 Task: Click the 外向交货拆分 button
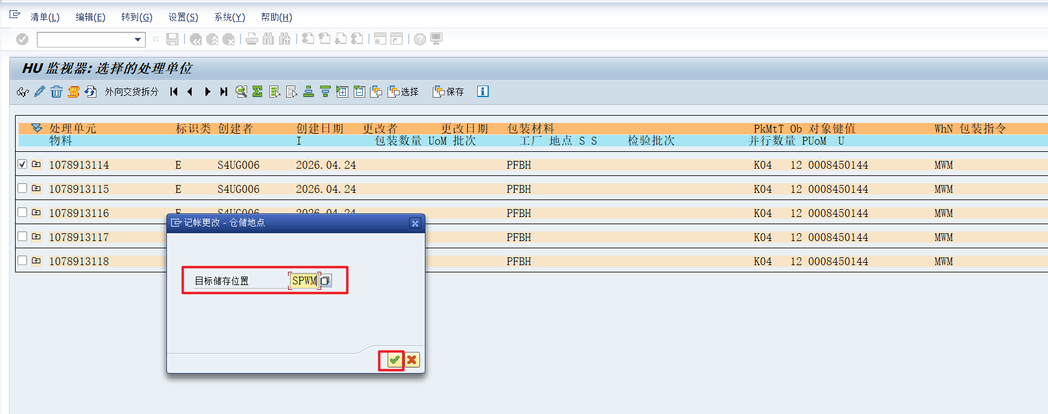(131, 92)
